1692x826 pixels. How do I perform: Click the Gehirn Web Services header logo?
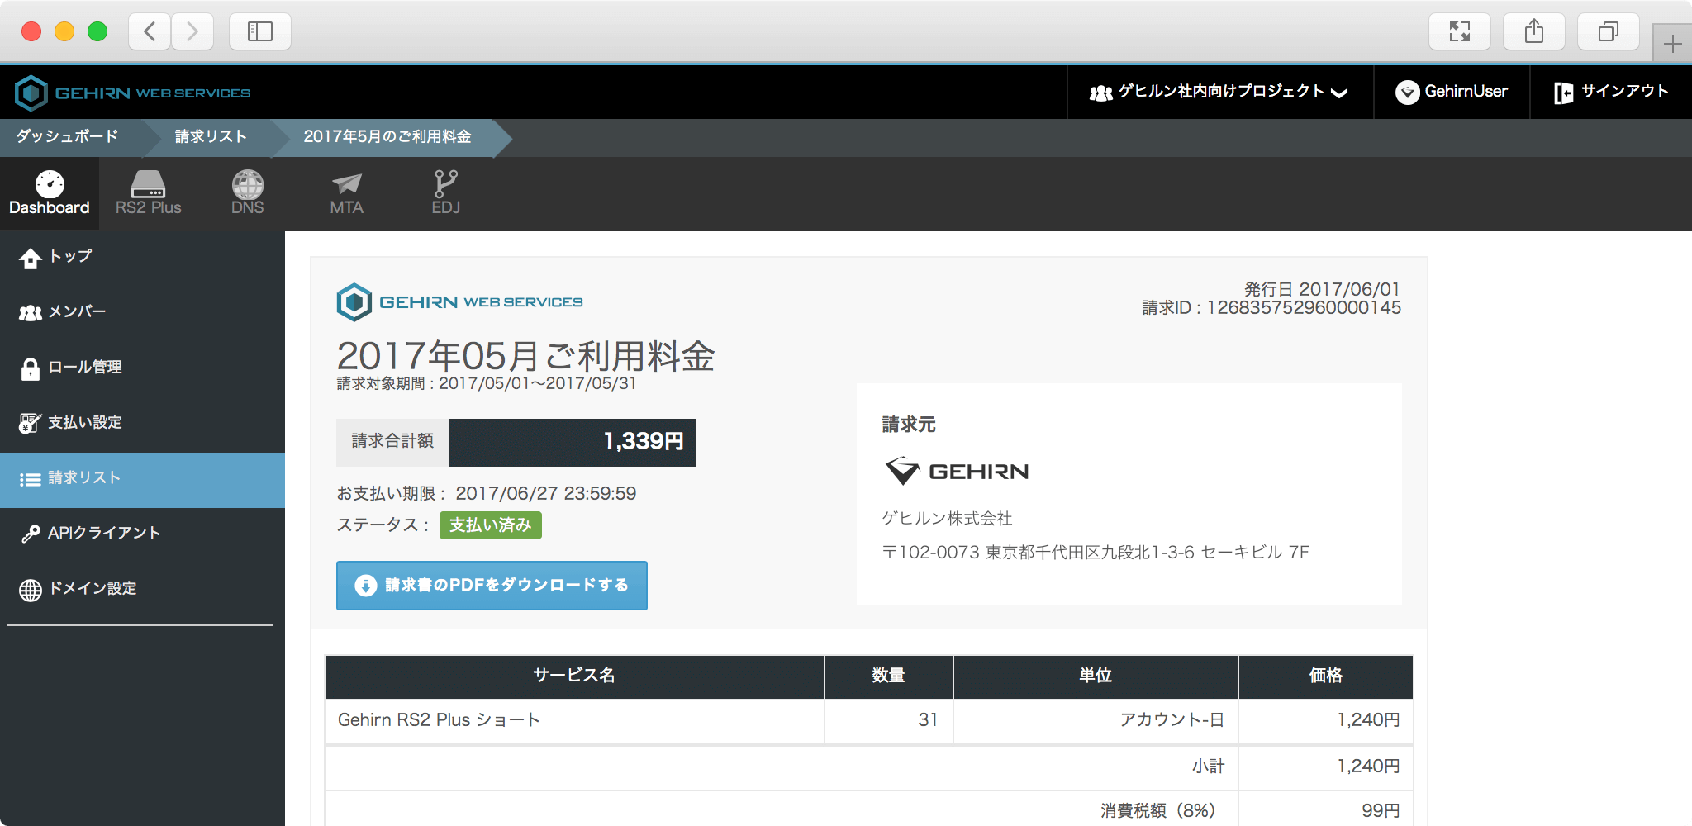(x=133, y=93)
